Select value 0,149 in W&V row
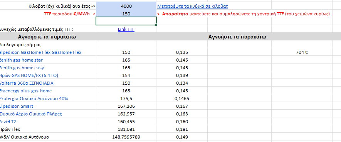Image resolution: width=341 pixels, height=142 pixels. tap(182, 137)
